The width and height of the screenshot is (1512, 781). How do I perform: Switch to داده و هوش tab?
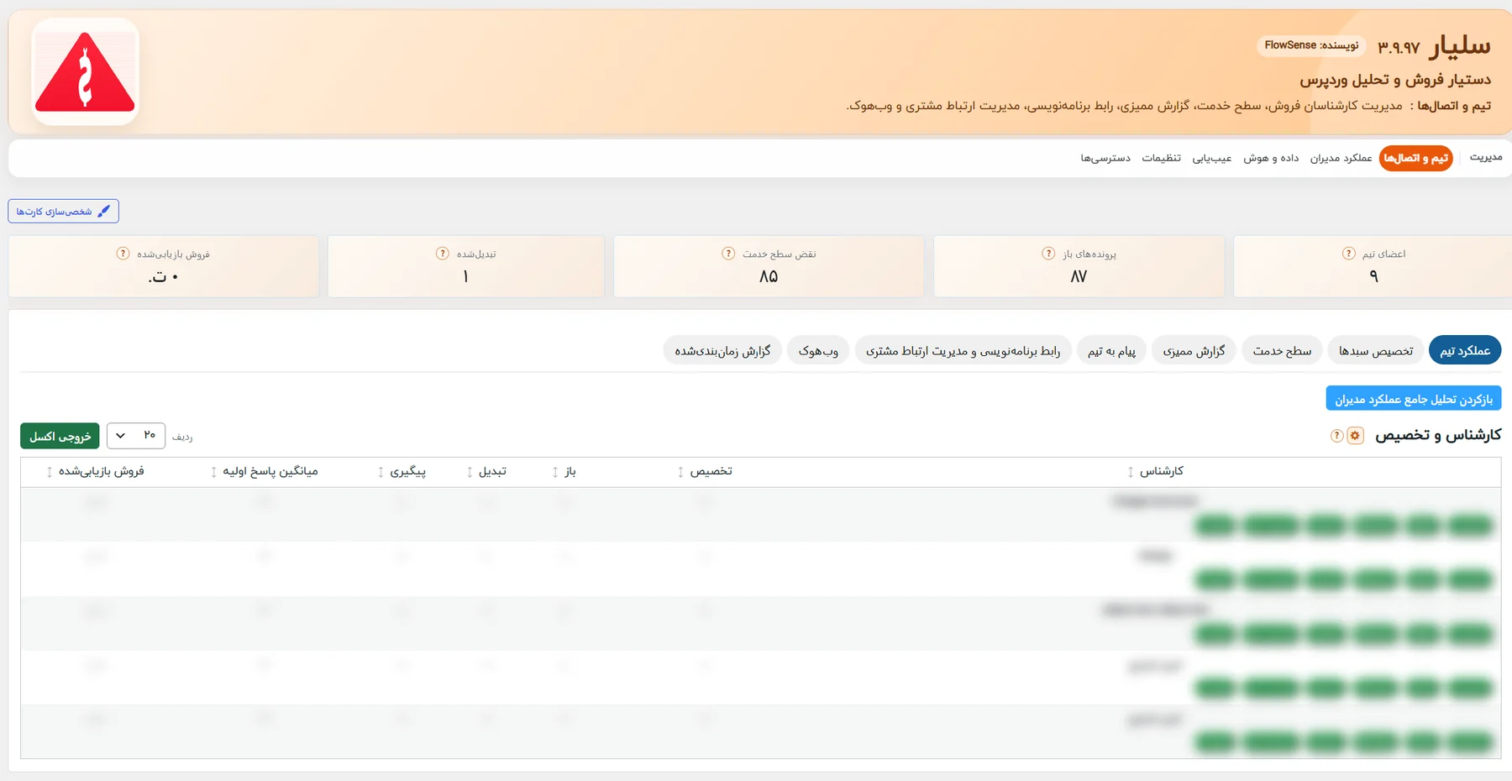click(x=1271, y=158)
